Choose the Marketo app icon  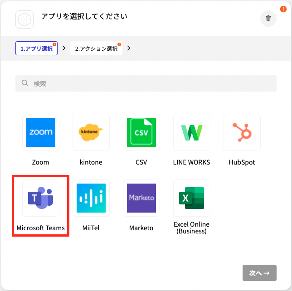[x=141, y=198]
